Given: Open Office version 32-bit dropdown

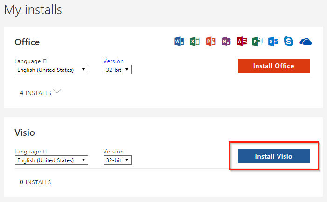Looking at the screenshot, I should point(118,70).
